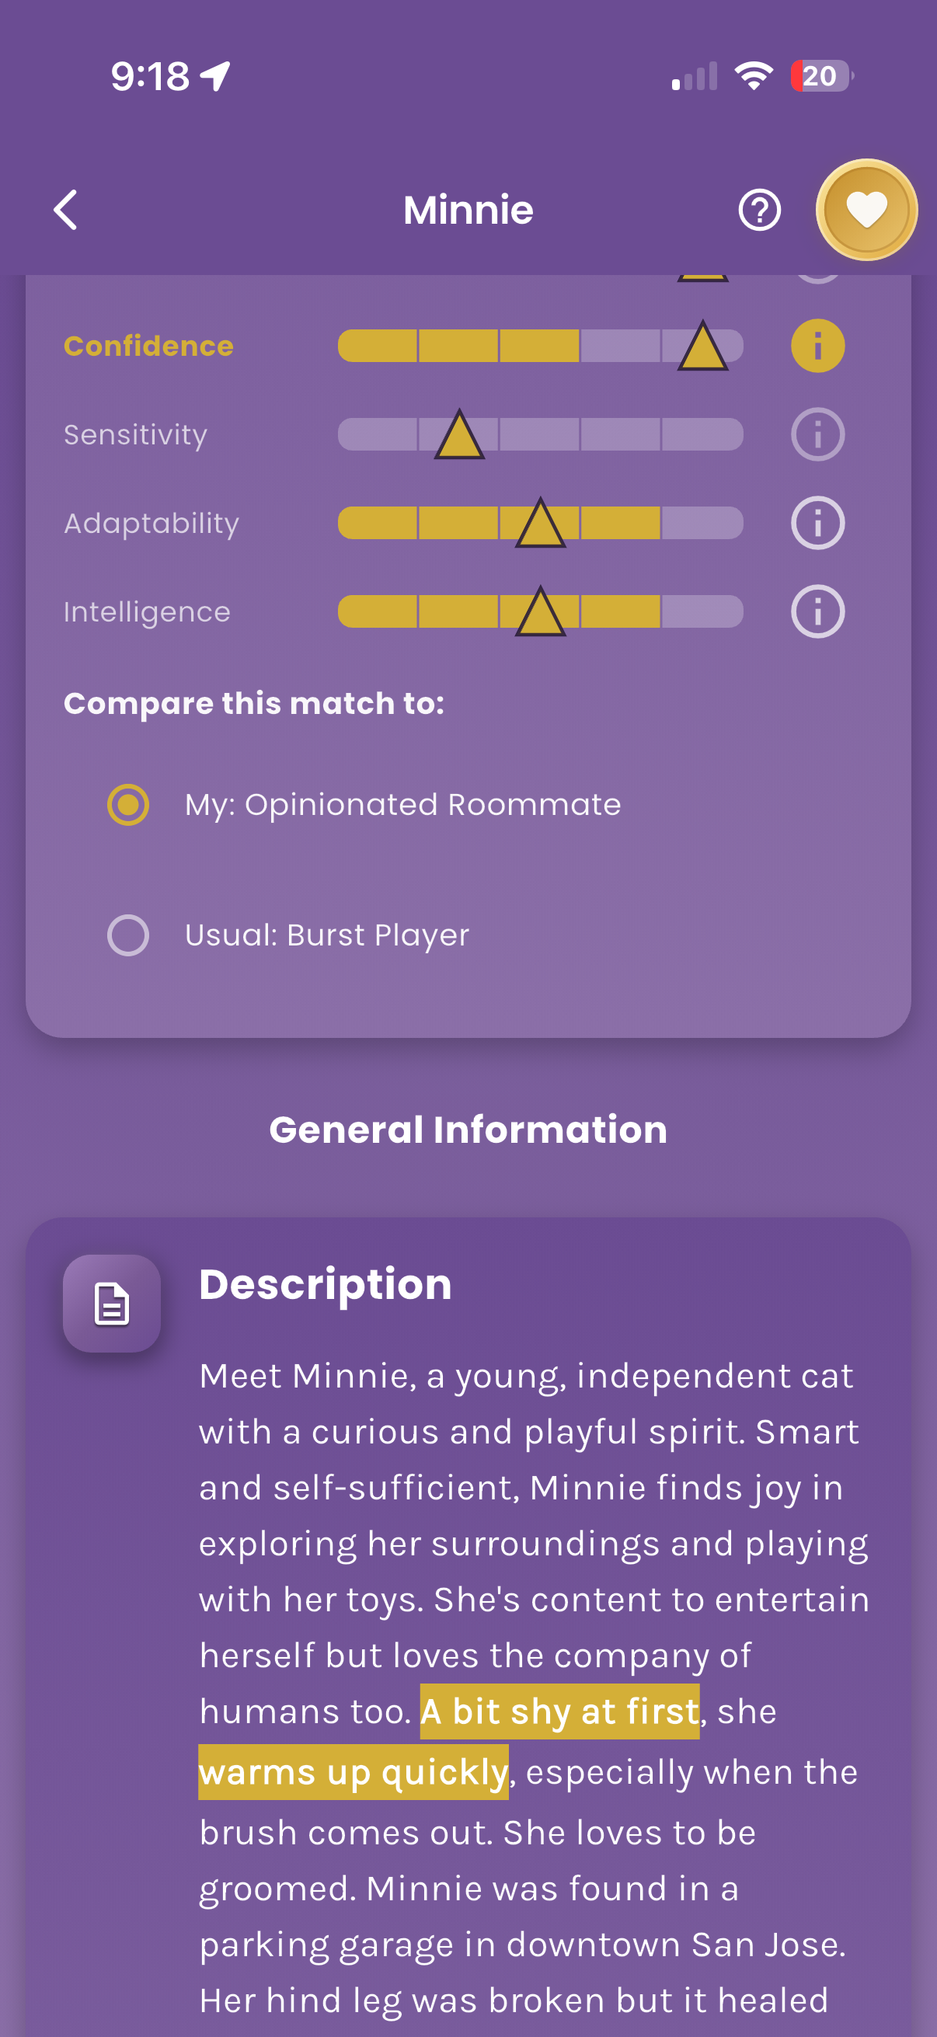Open the Sensitivity info icon

(817, 435)
